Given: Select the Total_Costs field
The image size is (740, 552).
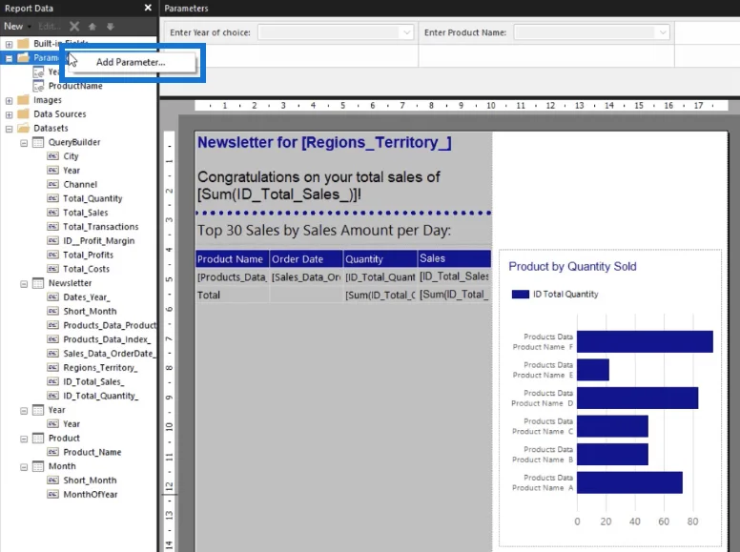Looking at the screenshot, I should pos(87,269).
